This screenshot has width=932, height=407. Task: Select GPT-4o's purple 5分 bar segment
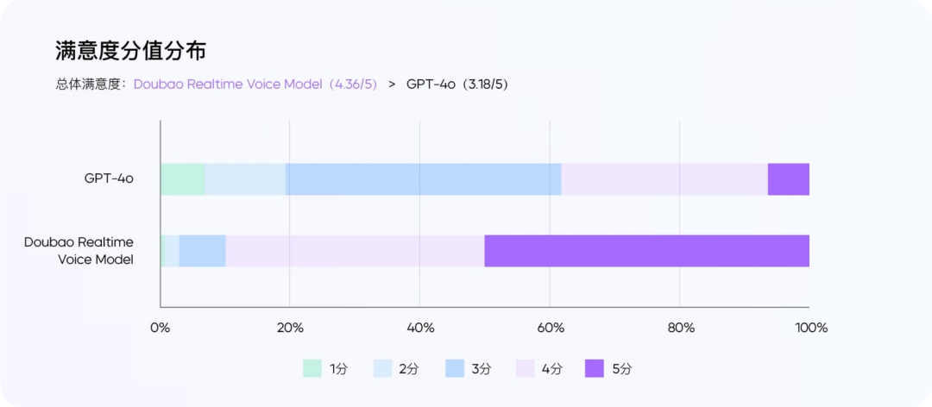(x=789, y=179)
